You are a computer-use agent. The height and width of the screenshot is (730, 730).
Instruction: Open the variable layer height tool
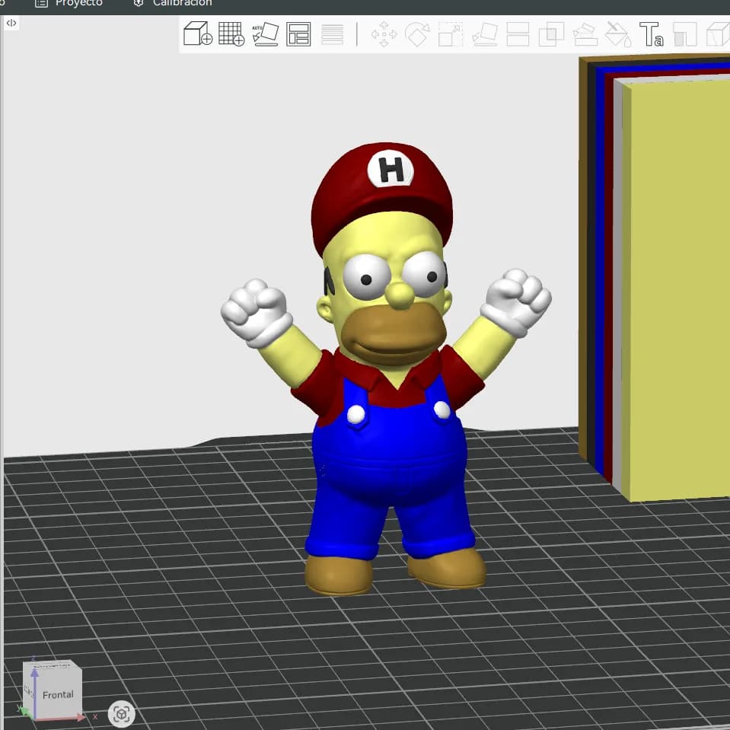[x=333, y=34]
